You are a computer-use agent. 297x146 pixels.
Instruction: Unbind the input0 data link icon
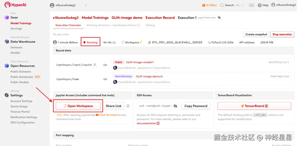pyautogui.click(x=95, y=65)
